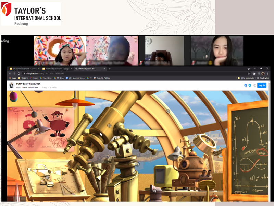Click the PMPY Entry Point 2021 page title
Viewport: 274px width, 206px height.
click(28, 84)
